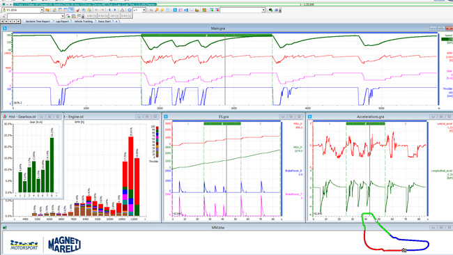Select the green lap 2 marker bar in Main.gra
Screen dimensions: 453x255
pyautogui.click(x=206, y=36)
